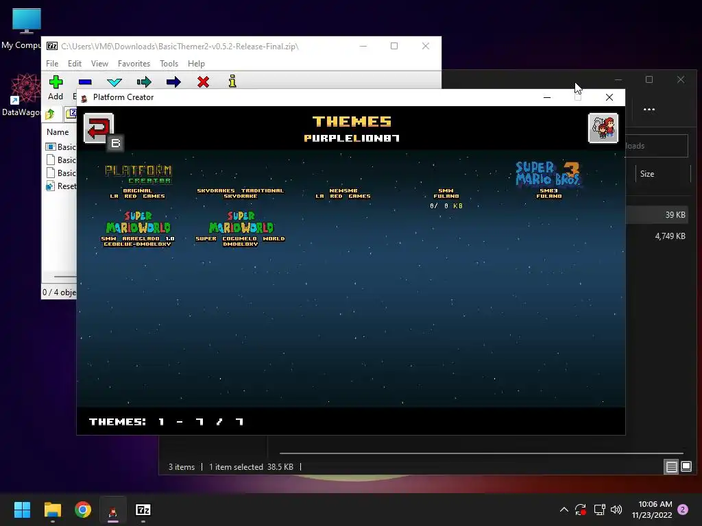
Task: Click the Platform Creator taskbar icon
Action: click(113, 510)
